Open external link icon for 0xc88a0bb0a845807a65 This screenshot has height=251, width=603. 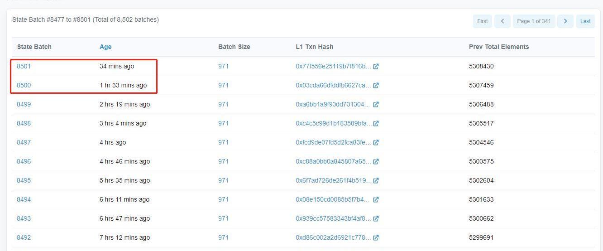pos(376,162)
